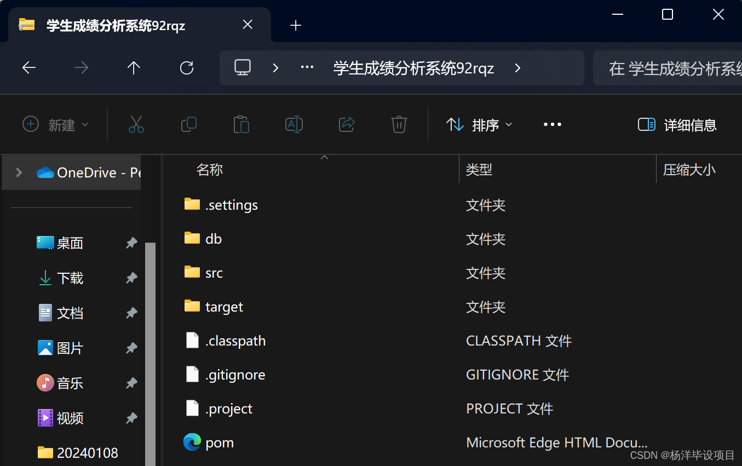Click the This PC monitor icon

coord(243,68)
